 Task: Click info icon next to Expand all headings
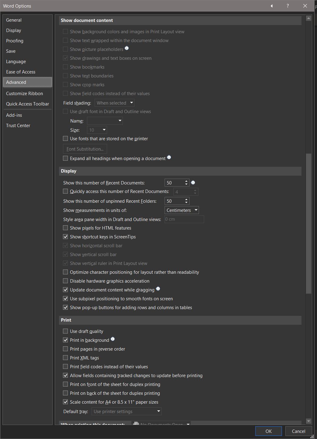pyautogui.click(x=169, y=157)
